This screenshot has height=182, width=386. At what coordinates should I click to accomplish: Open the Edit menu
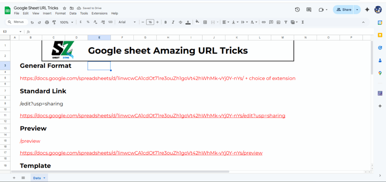coord(26,13)
